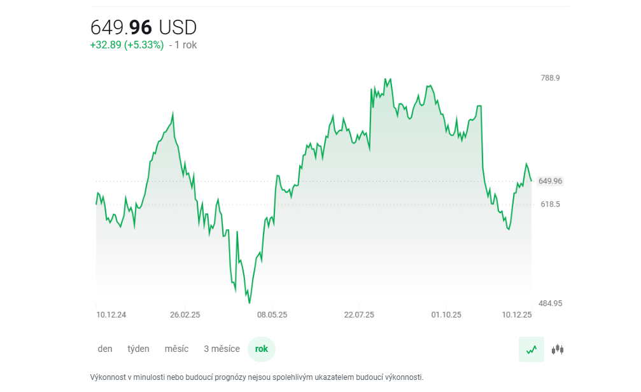Image resolution: width=641 pixels, height=392 pixels.
Task: Switch to the line chart view
Action: (532, 349)
